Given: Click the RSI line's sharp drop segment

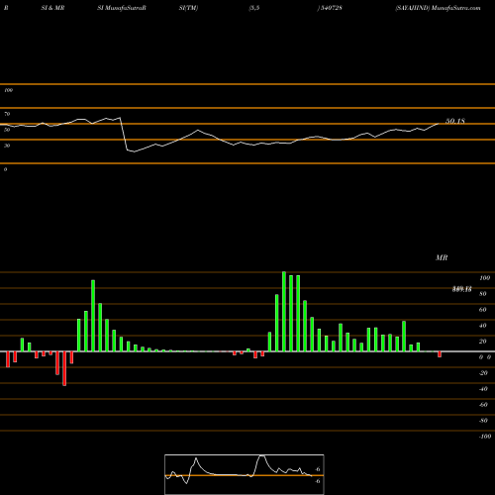Looking at the screenshot, I should [x=124, y=134].
